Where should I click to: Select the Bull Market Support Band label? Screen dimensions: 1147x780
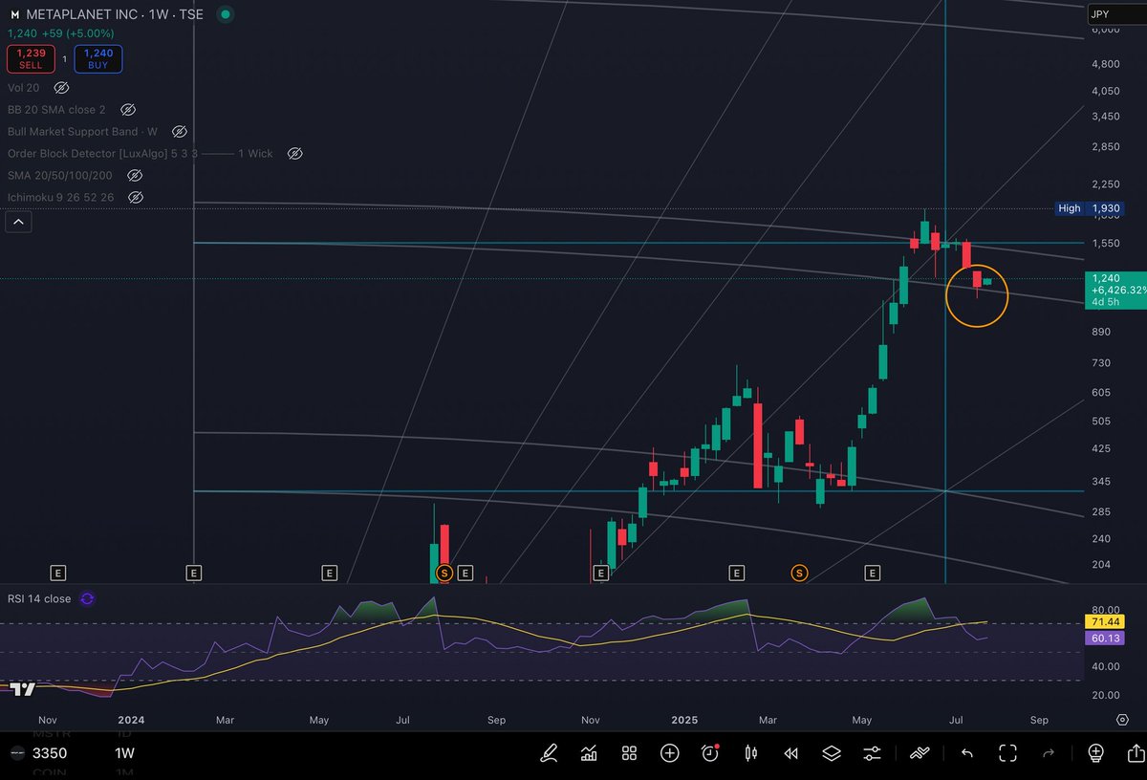coord(82,131)
